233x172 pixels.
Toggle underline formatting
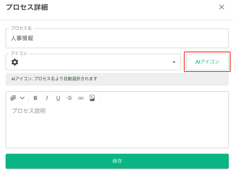pyautogui.click(x=58, y=98)
